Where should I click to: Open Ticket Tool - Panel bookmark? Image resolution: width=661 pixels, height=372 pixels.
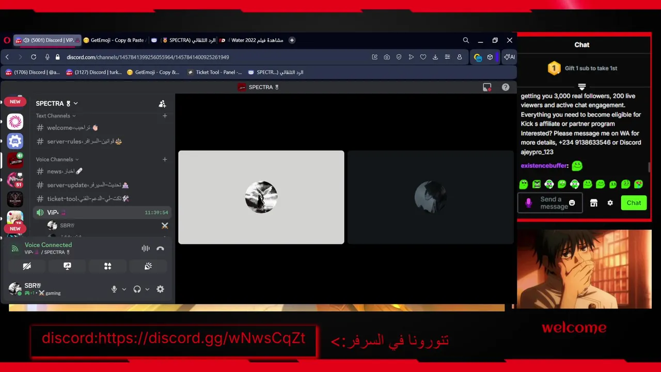pyautogui.click(x=214, y=72)
